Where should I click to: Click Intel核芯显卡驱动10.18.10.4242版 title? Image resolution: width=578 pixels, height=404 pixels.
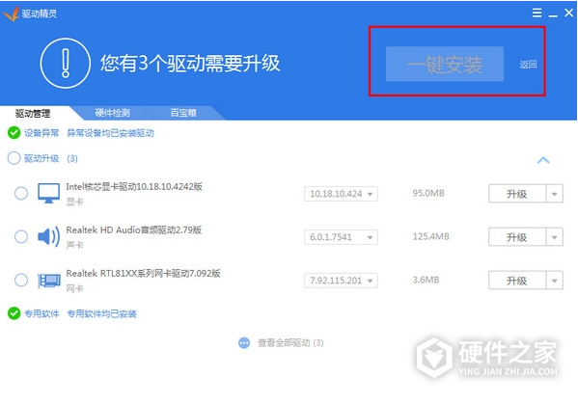click(x=134, y=186)
